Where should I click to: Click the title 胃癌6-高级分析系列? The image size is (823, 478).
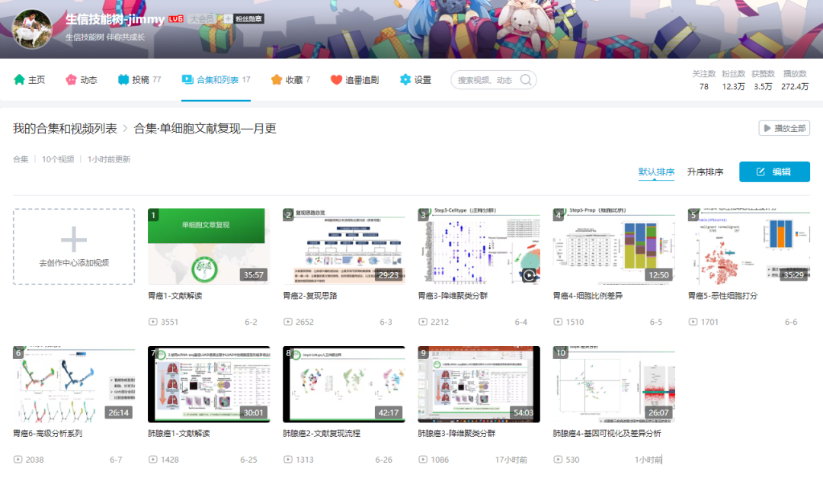[x=48, y=433]
